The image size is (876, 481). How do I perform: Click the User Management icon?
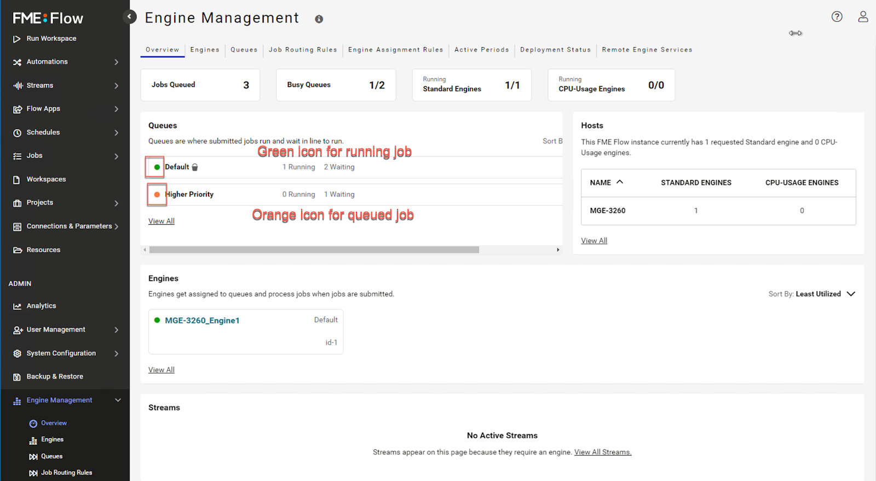[x=18, y=330]
